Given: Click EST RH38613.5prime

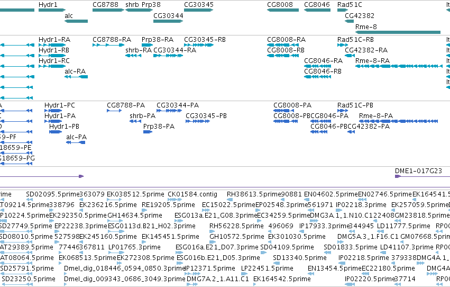Looking at the screenshot, I should tap(253, 194).
